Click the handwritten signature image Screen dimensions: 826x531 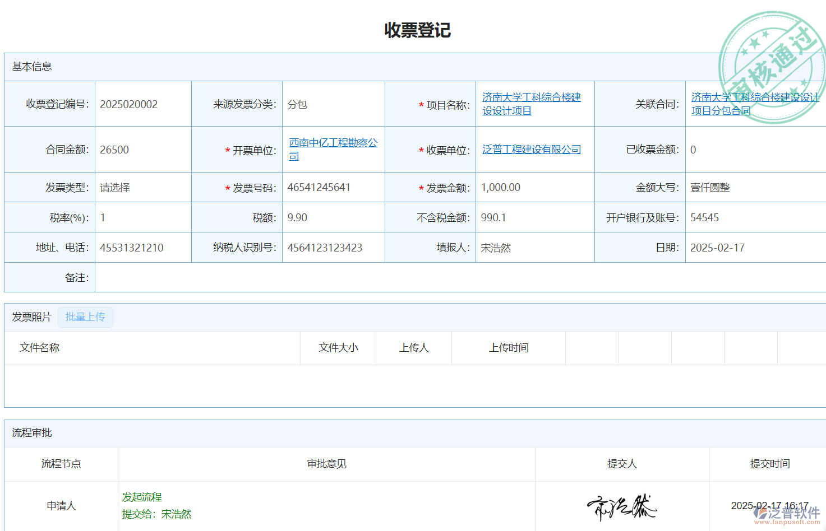pos(621,507)
